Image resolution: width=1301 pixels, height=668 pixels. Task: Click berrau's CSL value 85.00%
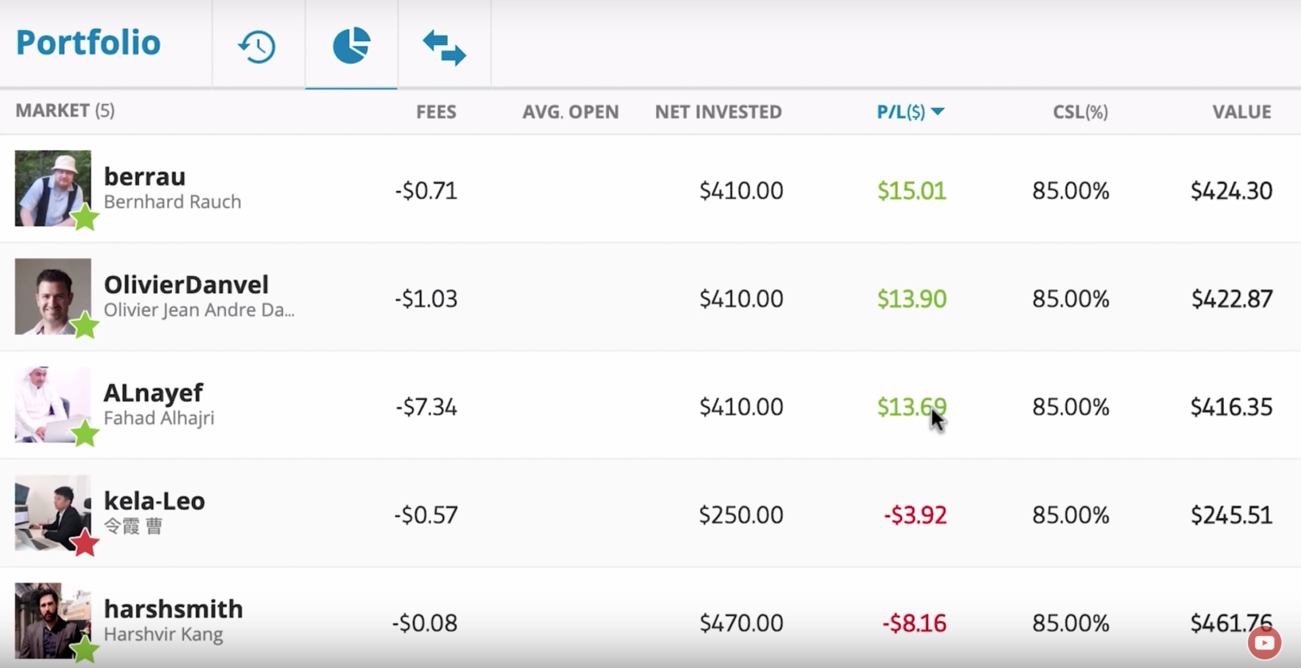coord(1071,191)
